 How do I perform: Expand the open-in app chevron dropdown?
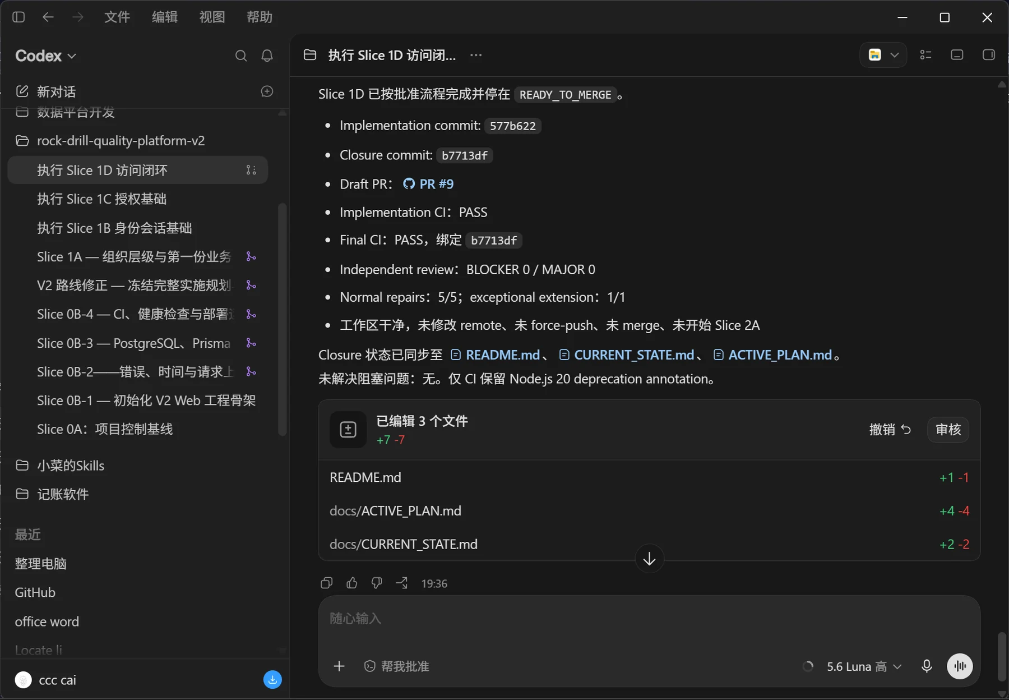click(895, 55)
